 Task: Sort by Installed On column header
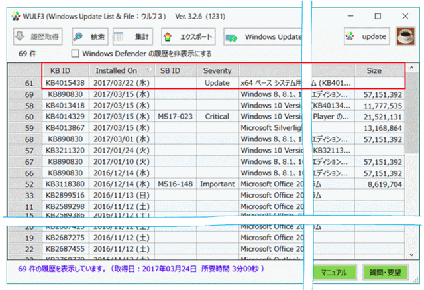tap(122, 70)
